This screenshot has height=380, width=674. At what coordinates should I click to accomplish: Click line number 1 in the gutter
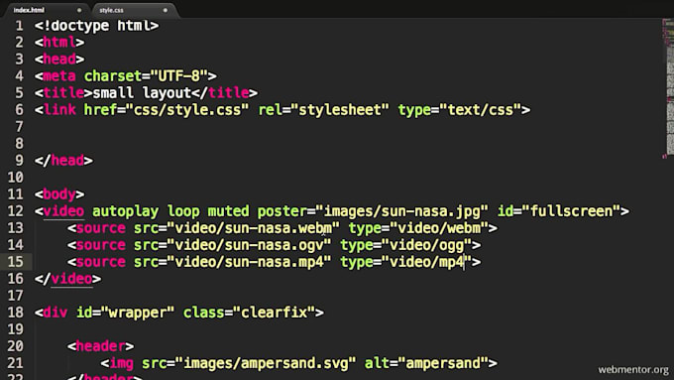[x=20, y=26]
